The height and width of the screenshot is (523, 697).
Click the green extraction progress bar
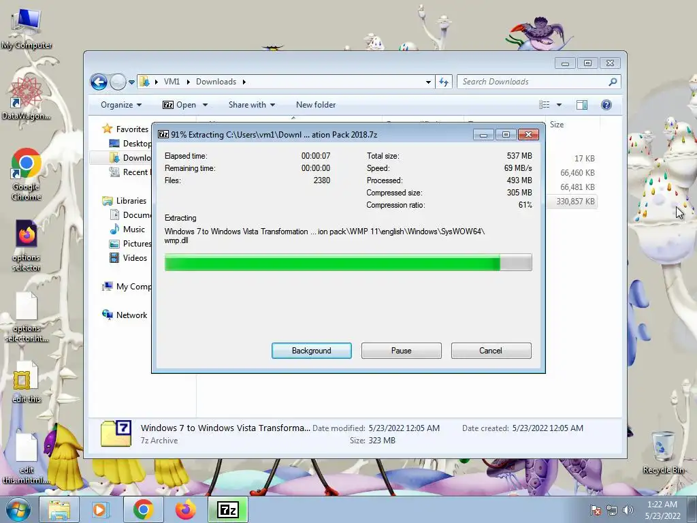tap(348, 262)
